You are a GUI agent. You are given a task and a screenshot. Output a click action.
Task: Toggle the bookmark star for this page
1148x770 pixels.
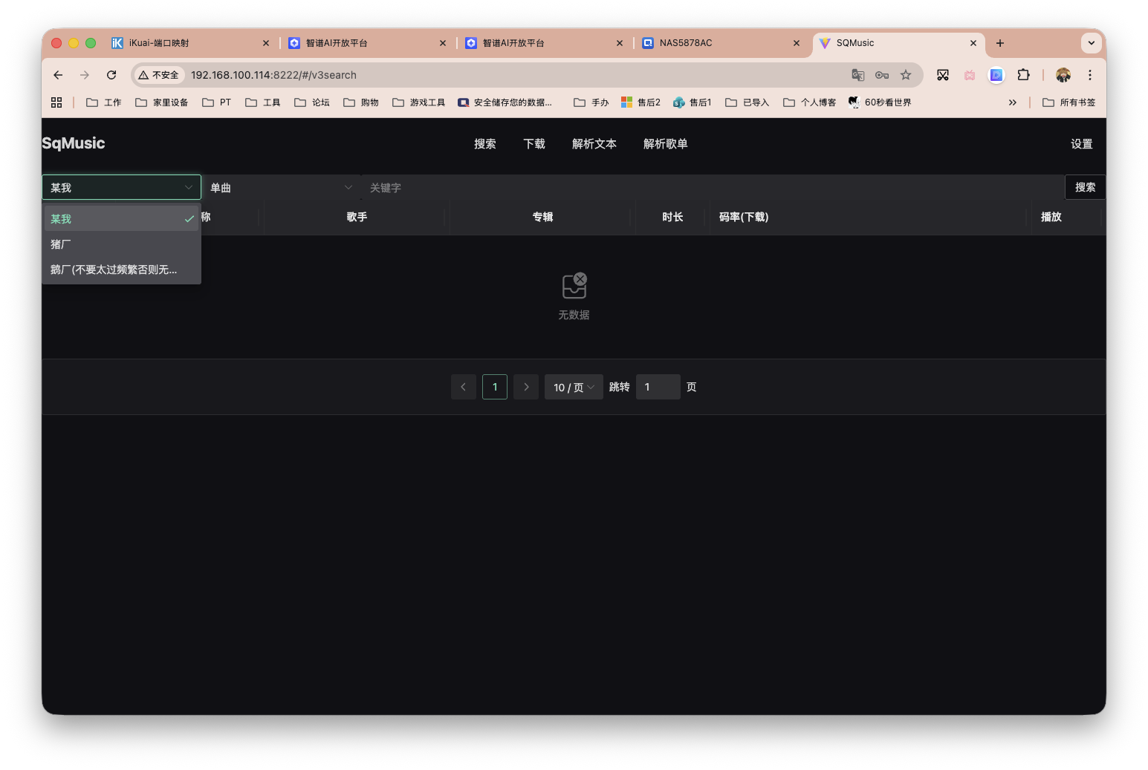pyautogui.click(x=906, y=74)
